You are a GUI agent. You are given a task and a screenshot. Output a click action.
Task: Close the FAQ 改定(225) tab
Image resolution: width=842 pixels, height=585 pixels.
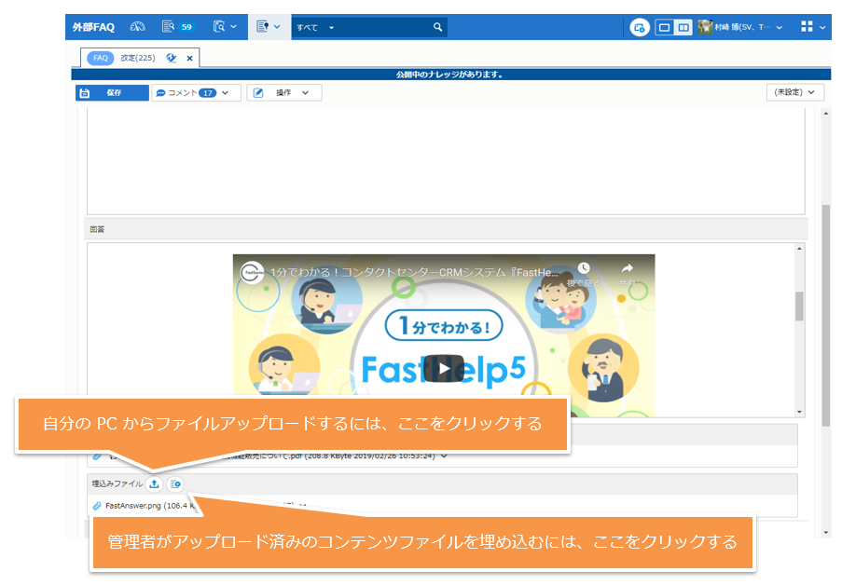point(189,58)
